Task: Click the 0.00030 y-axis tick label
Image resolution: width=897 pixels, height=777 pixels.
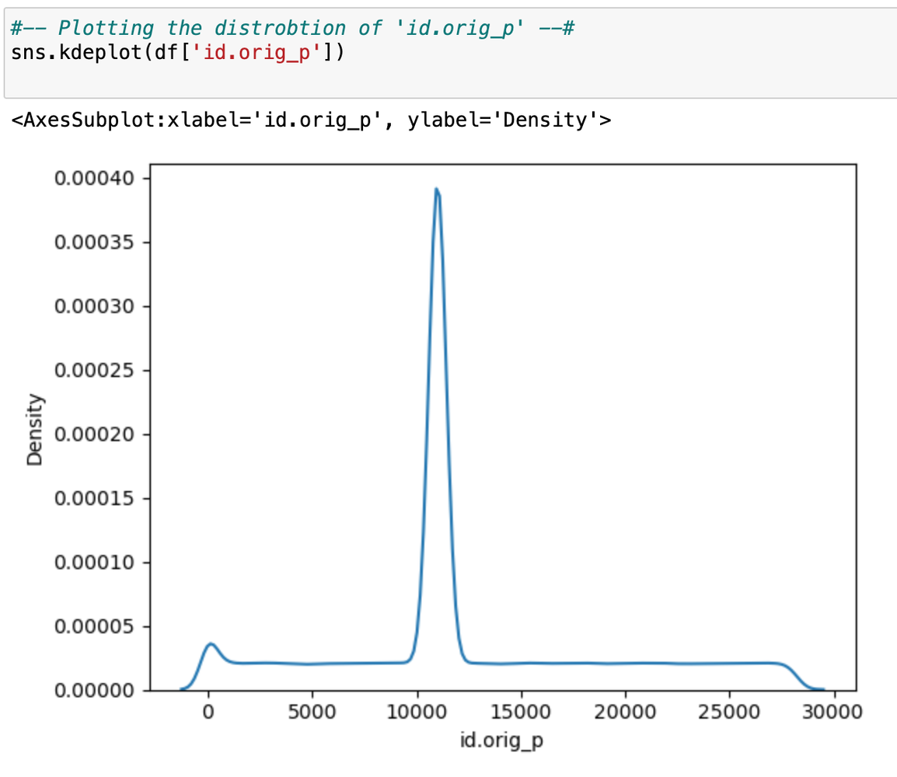Action: [94, 307]
